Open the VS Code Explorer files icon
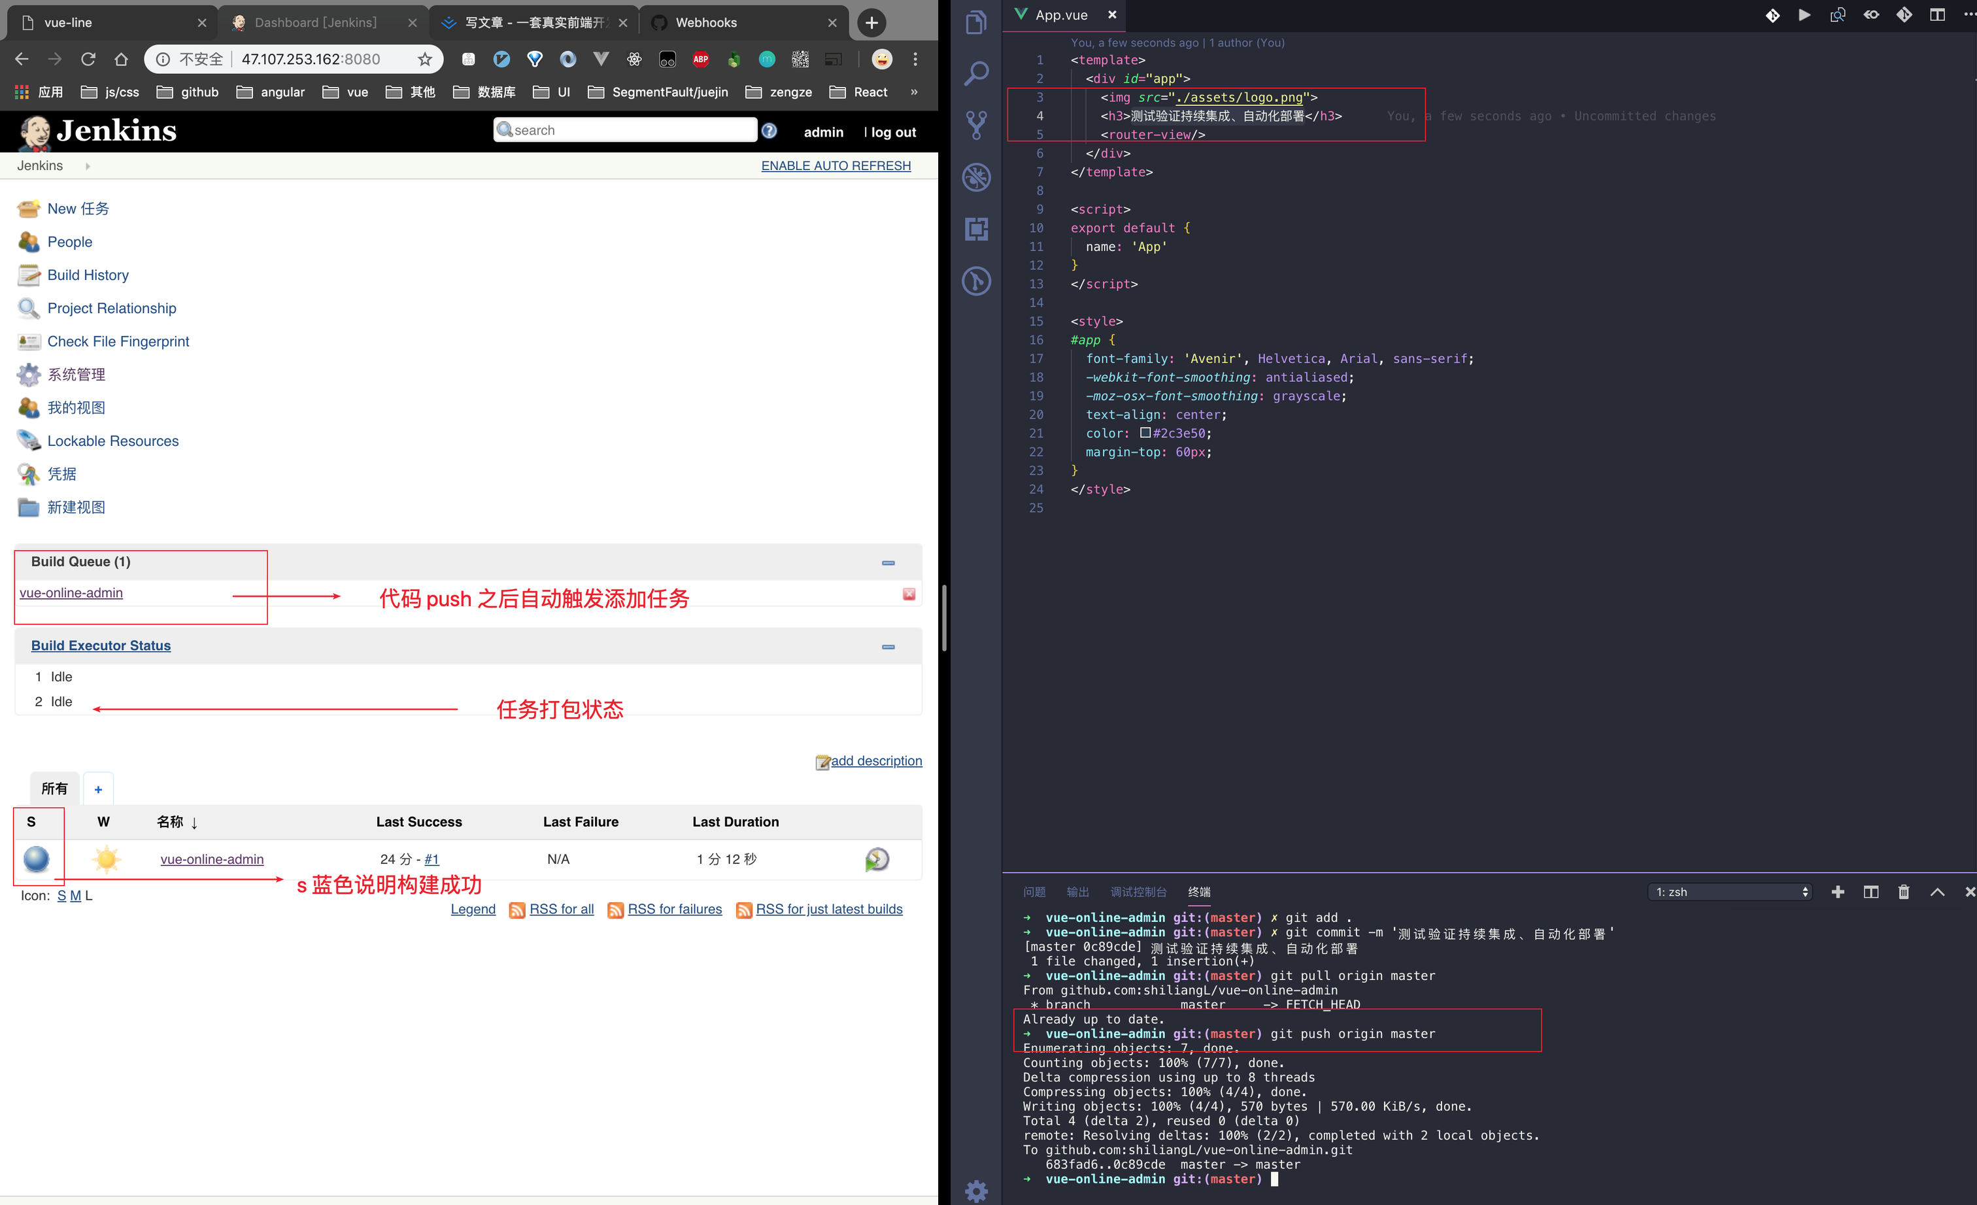 click(x=975, y=22)
